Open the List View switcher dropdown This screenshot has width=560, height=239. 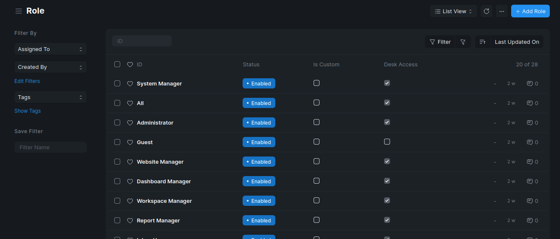tap(453, 11)
